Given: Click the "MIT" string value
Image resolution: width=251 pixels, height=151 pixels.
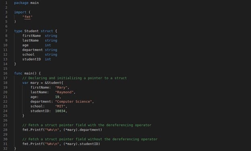Looking at the screenshot, I should tap(60, 106).
